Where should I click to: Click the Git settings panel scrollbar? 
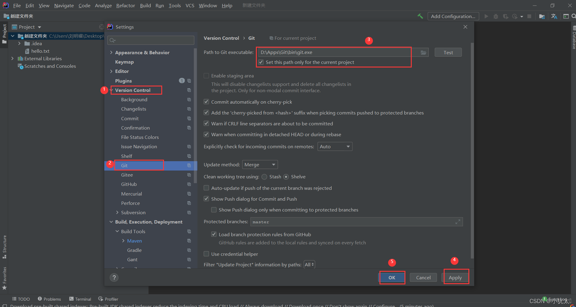(472, 151)
